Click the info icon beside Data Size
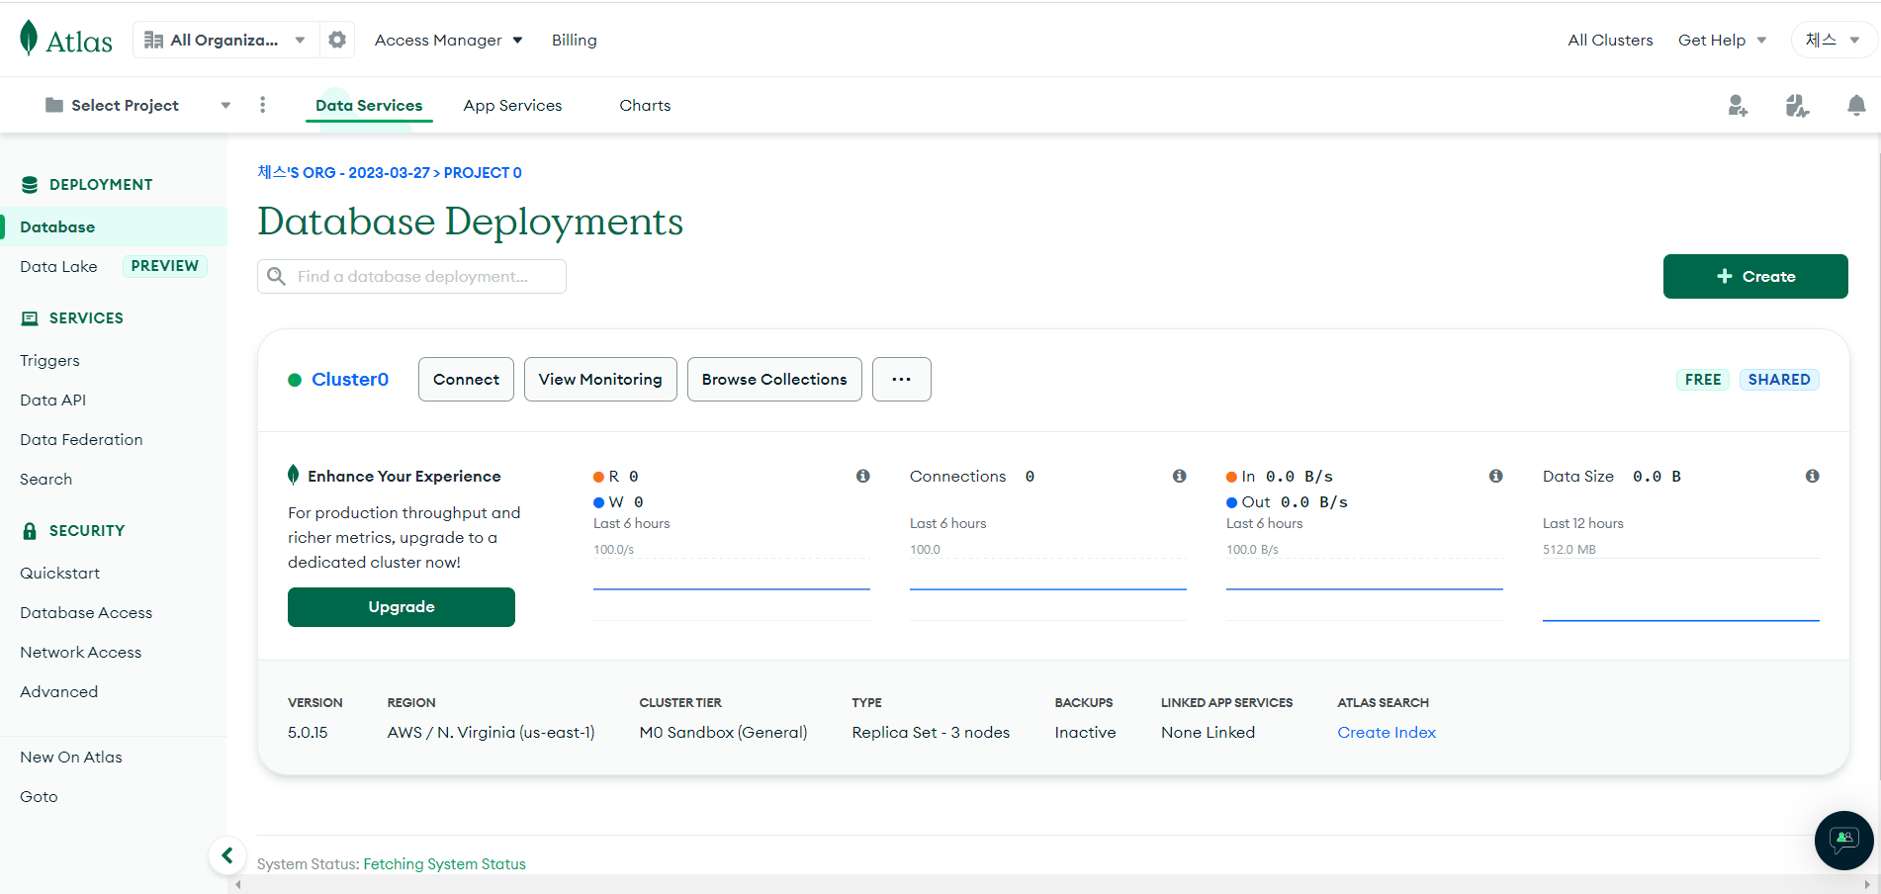 (x=1813, y=476)
